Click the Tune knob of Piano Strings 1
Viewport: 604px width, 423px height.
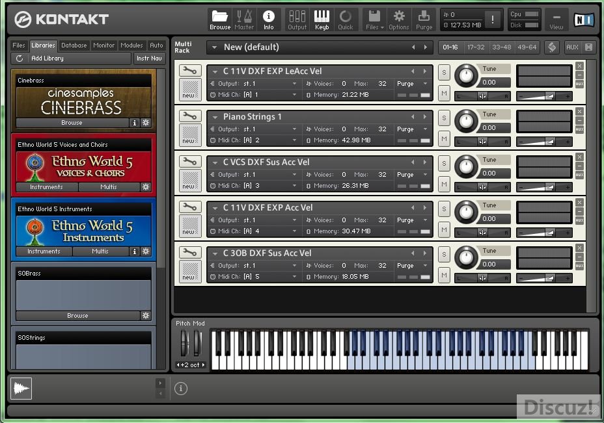(466, 121)
